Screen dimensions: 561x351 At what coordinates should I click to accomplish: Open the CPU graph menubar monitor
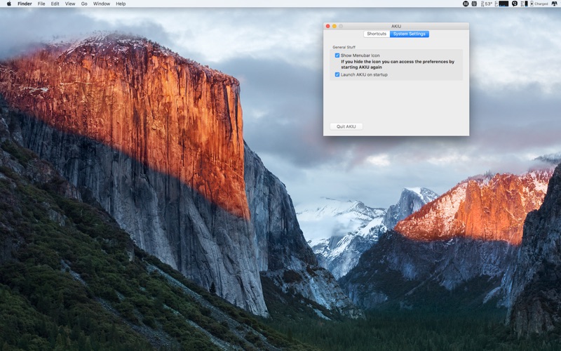[x=501, y=4]
